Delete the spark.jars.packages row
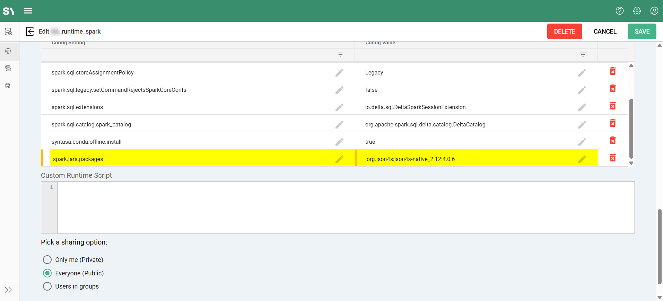The image size is (663, 301). coord(612,158)
